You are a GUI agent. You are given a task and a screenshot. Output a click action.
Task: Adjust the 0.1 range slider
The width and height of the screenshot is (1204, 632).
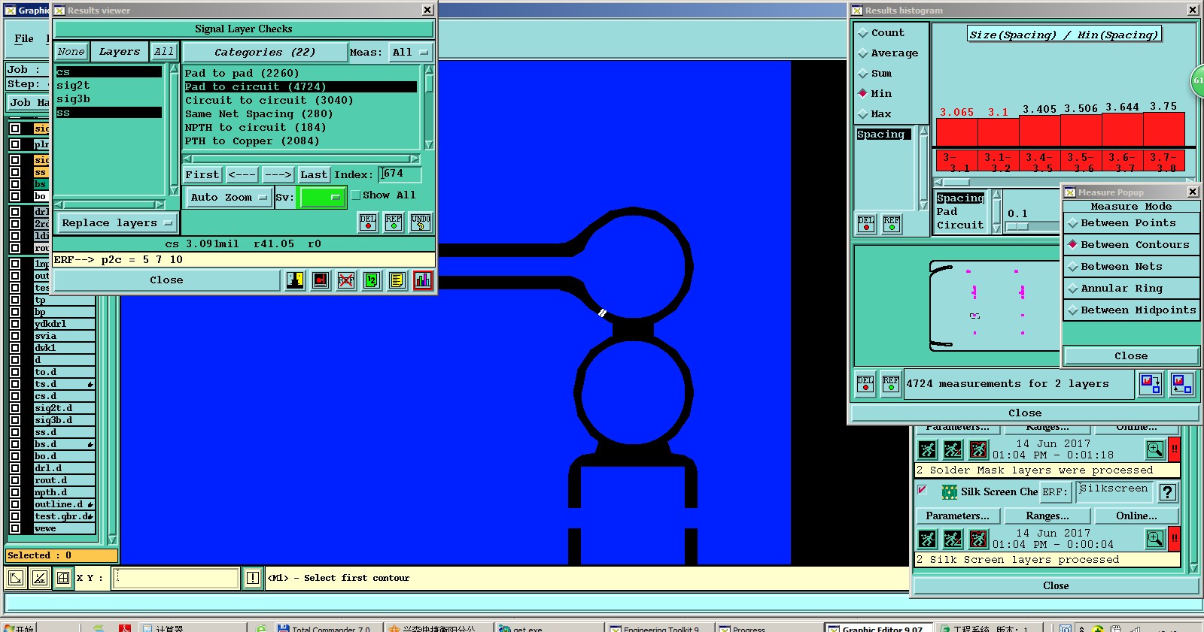coord(1018,226)
